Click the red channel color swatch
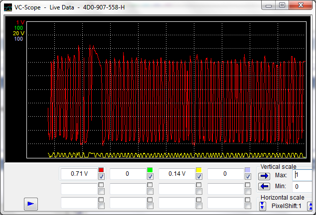The height and width of the screenshot is (215, 316). point(101,170)
